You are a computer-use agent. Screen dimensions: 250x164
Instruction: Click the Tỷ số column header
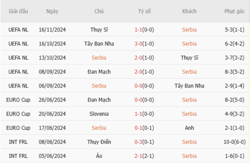coord(144,11)
